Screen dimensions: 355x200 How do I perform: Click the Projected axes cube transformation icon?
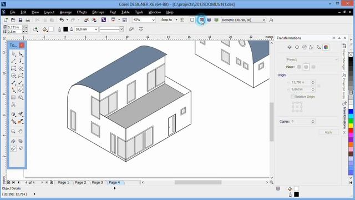326,47
